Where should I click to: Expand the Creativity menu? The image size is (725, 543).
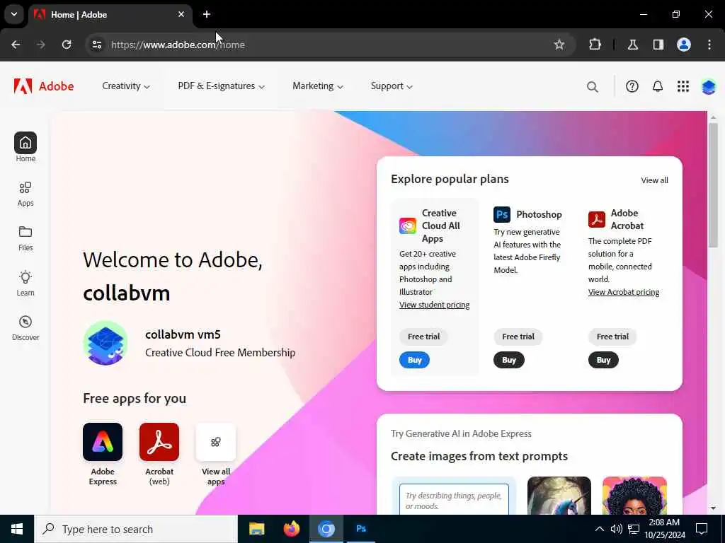[x=126, y=86]
